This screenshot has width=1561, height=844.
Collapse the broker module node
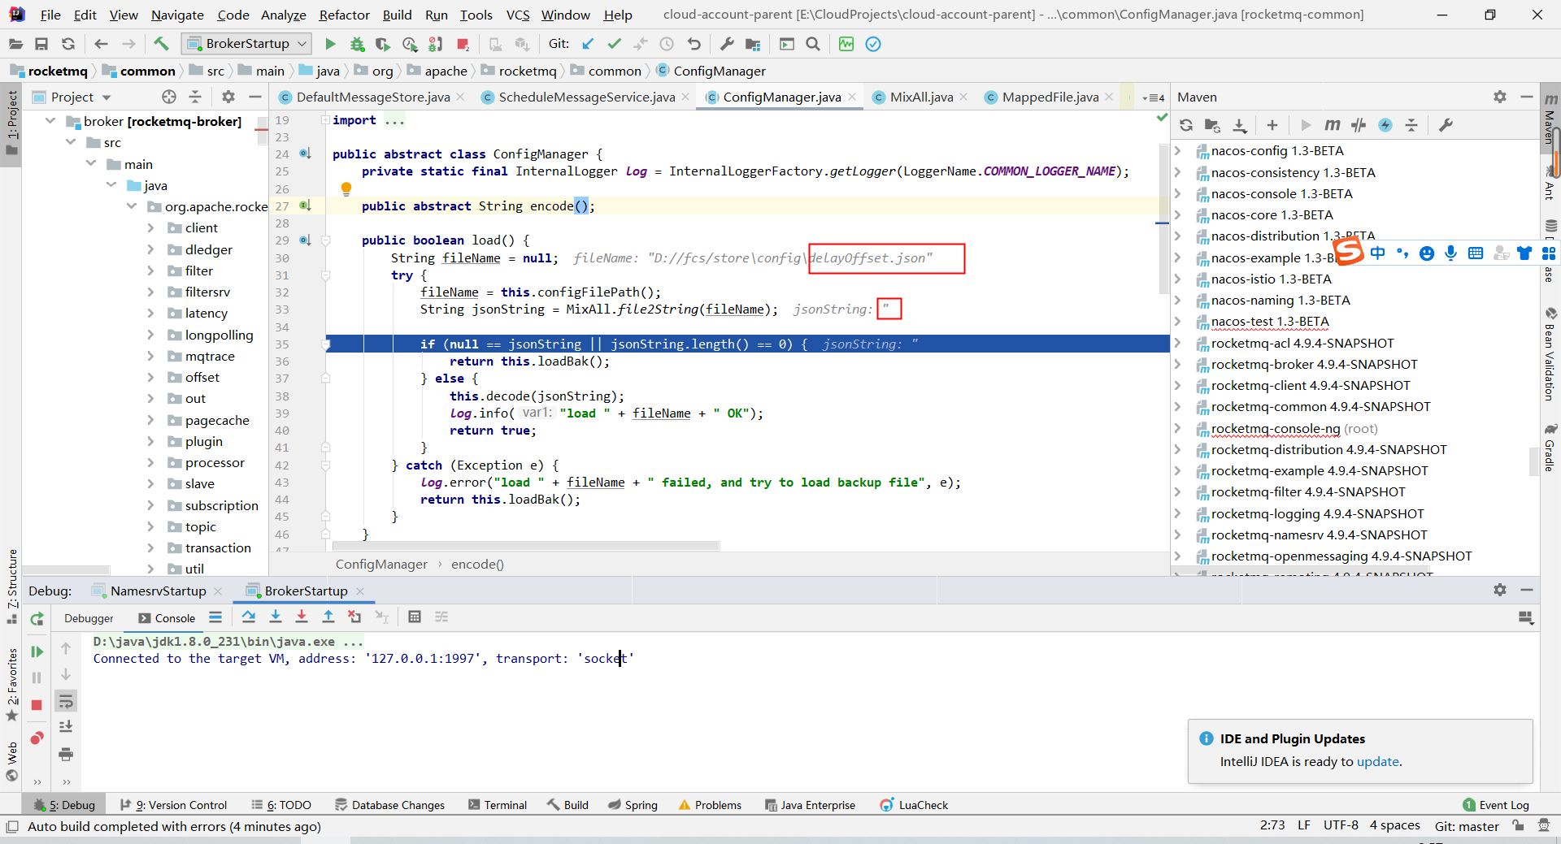point(50,121)
